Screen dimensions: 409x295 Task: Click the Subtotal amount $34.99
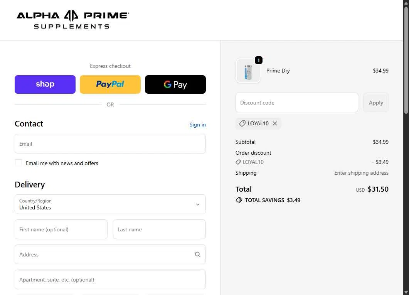coord(380,142)
